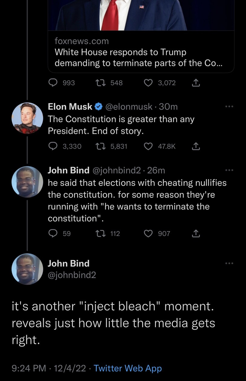Retweet John Bind's tweet with 112 retweets
Screen dimensions: 246x381
99,233
